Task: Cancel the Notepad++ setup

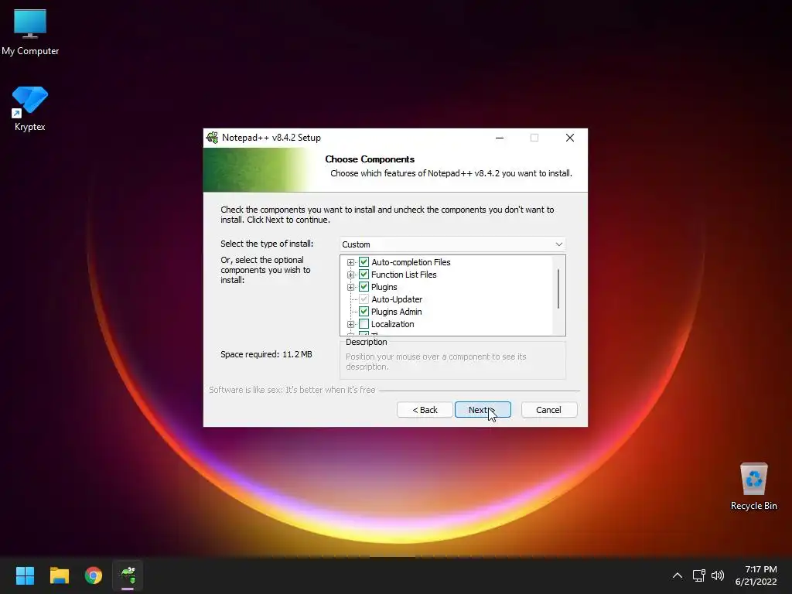Action: tap(548, 410)
